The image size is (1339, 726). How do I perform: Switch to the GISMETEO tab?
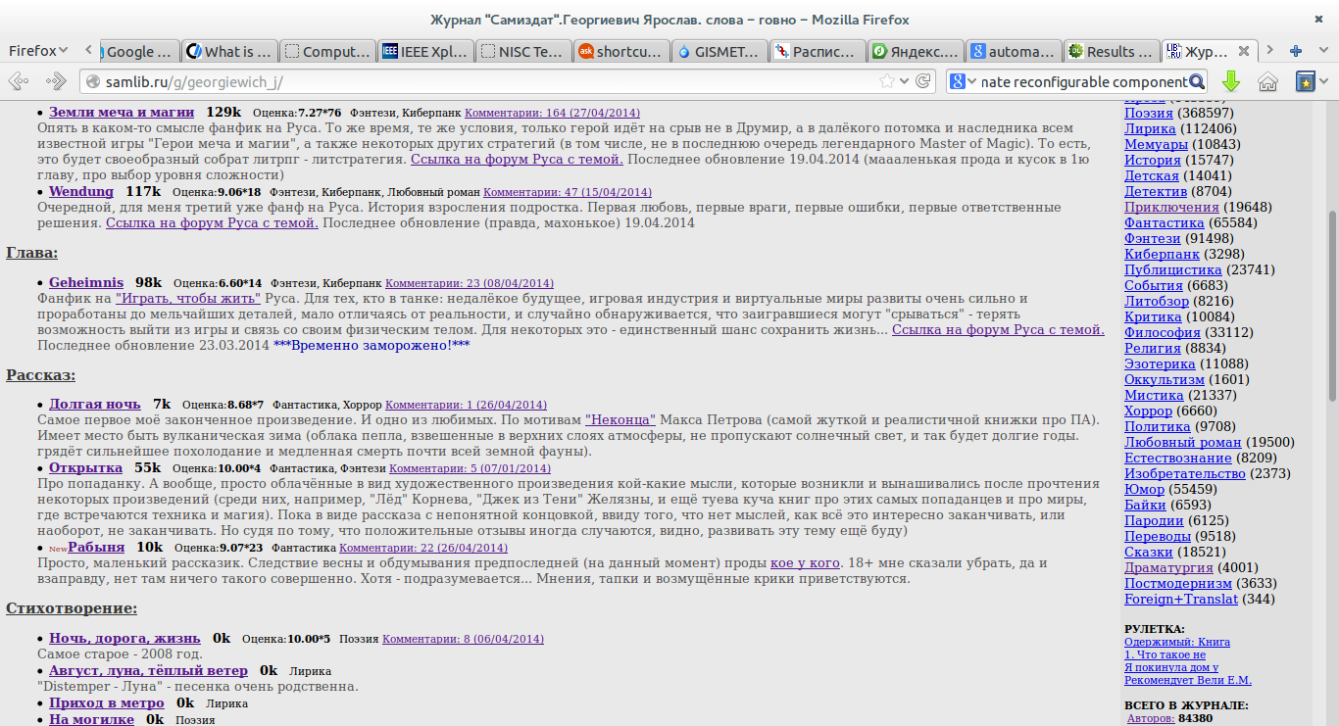click(719, 51)
